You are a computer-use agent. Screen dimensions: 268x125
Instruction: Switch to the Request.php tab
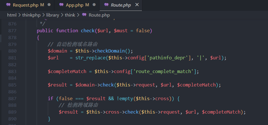click(x=25, y=5)
